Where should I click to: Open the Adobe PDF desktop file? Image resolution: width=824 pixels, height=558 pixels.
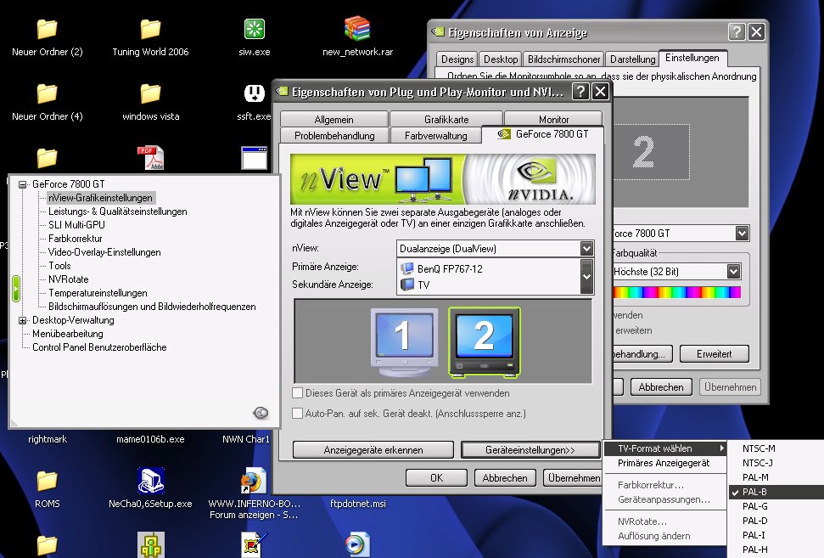pyautogui.click(x=151, y=158)
